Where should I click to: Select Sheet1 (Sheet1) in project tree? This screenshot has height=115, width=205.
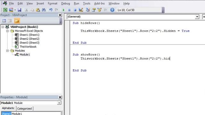pyautogui.click(x=29, y=35)
